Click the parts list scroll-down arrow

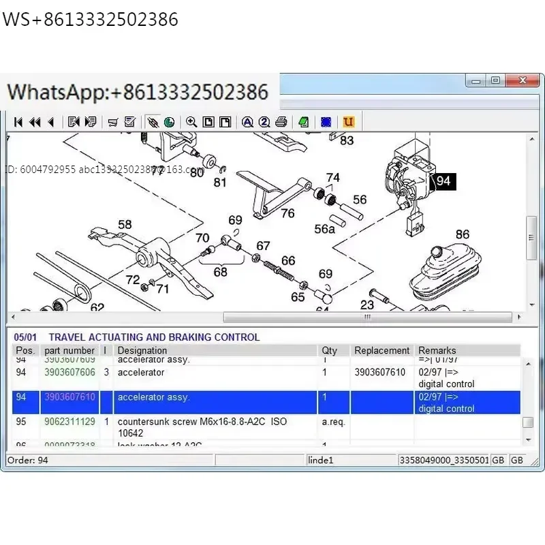pyautogui.click(x=528, y=440)
